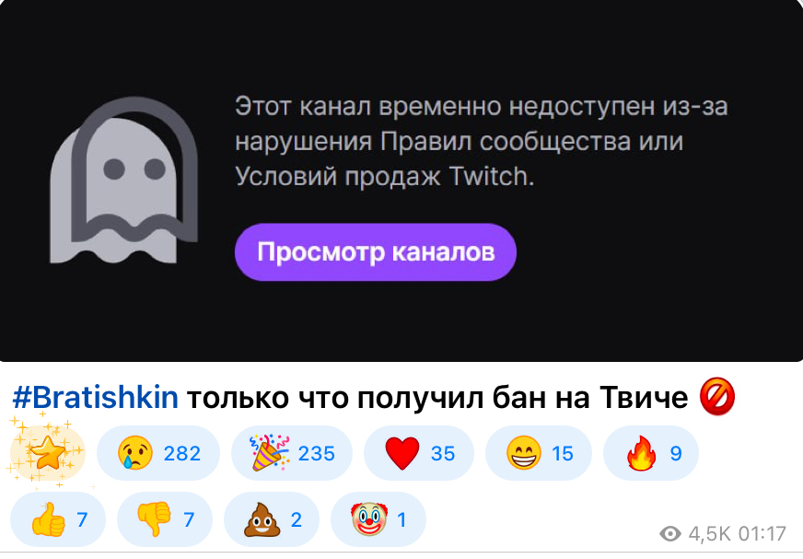Add thumbs up reaction
This screenshot has width=803, height=559.
pyautogui.click(x=58, y=519)
